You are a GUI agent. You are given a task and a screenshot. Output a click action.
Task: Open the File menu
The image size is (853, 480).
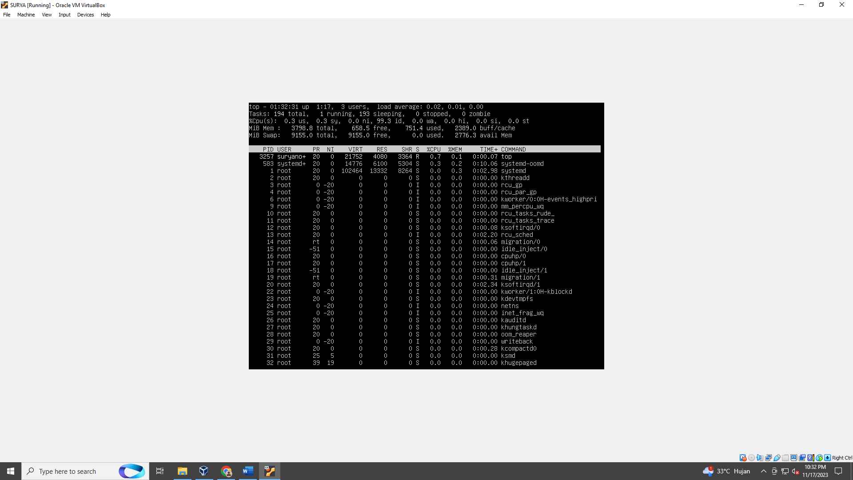(7, 15)
